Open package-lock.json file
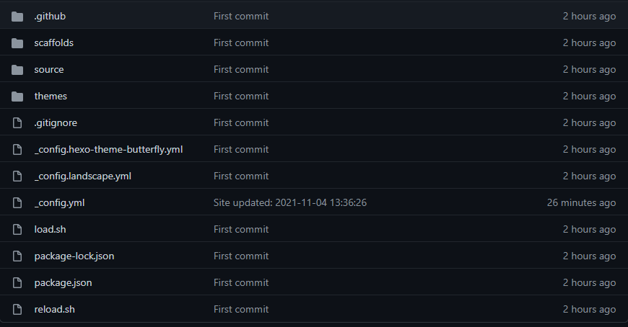This screenshot has width=628, height=327. [74, 256]
